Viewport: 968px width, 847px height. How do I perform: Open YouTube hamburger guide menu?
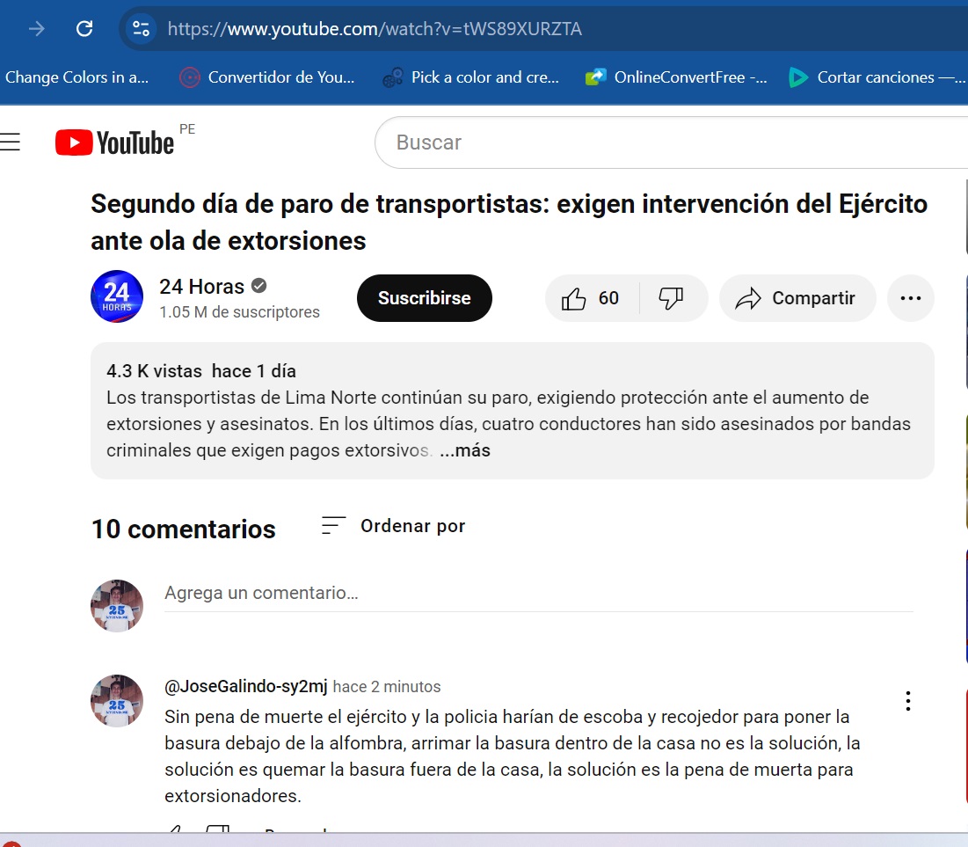pyautogui.click(x=11, y=142)
